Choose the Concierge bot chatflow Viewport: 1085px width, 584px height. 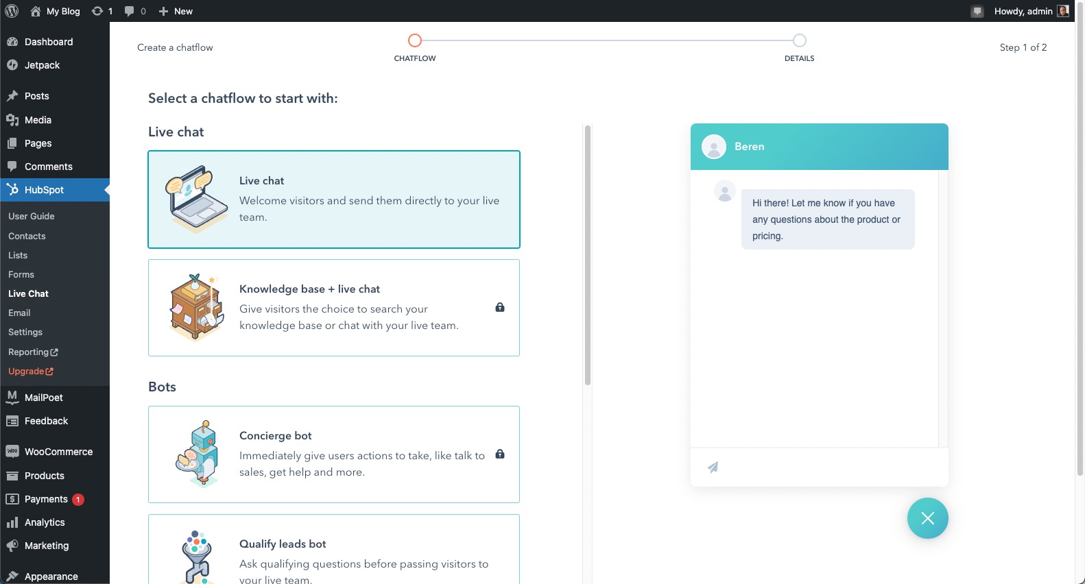(334, 454)
